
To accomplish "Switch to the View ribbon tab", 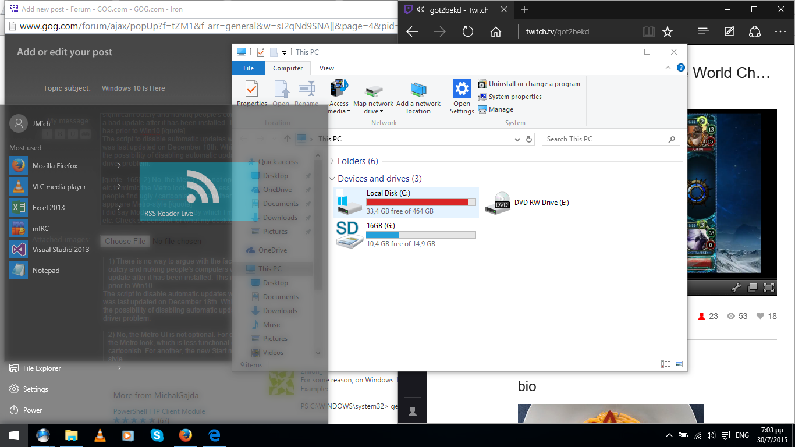I will (327, 68).
